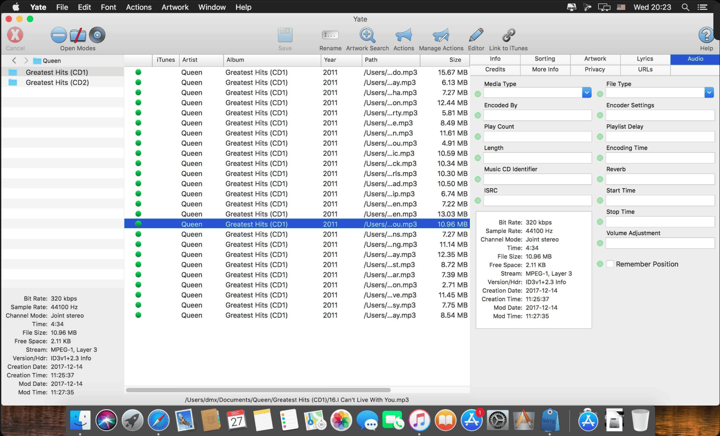Toggle the green dot beside File Type
The height and width of the screenshot is (436, 720).
coord(600,94)
